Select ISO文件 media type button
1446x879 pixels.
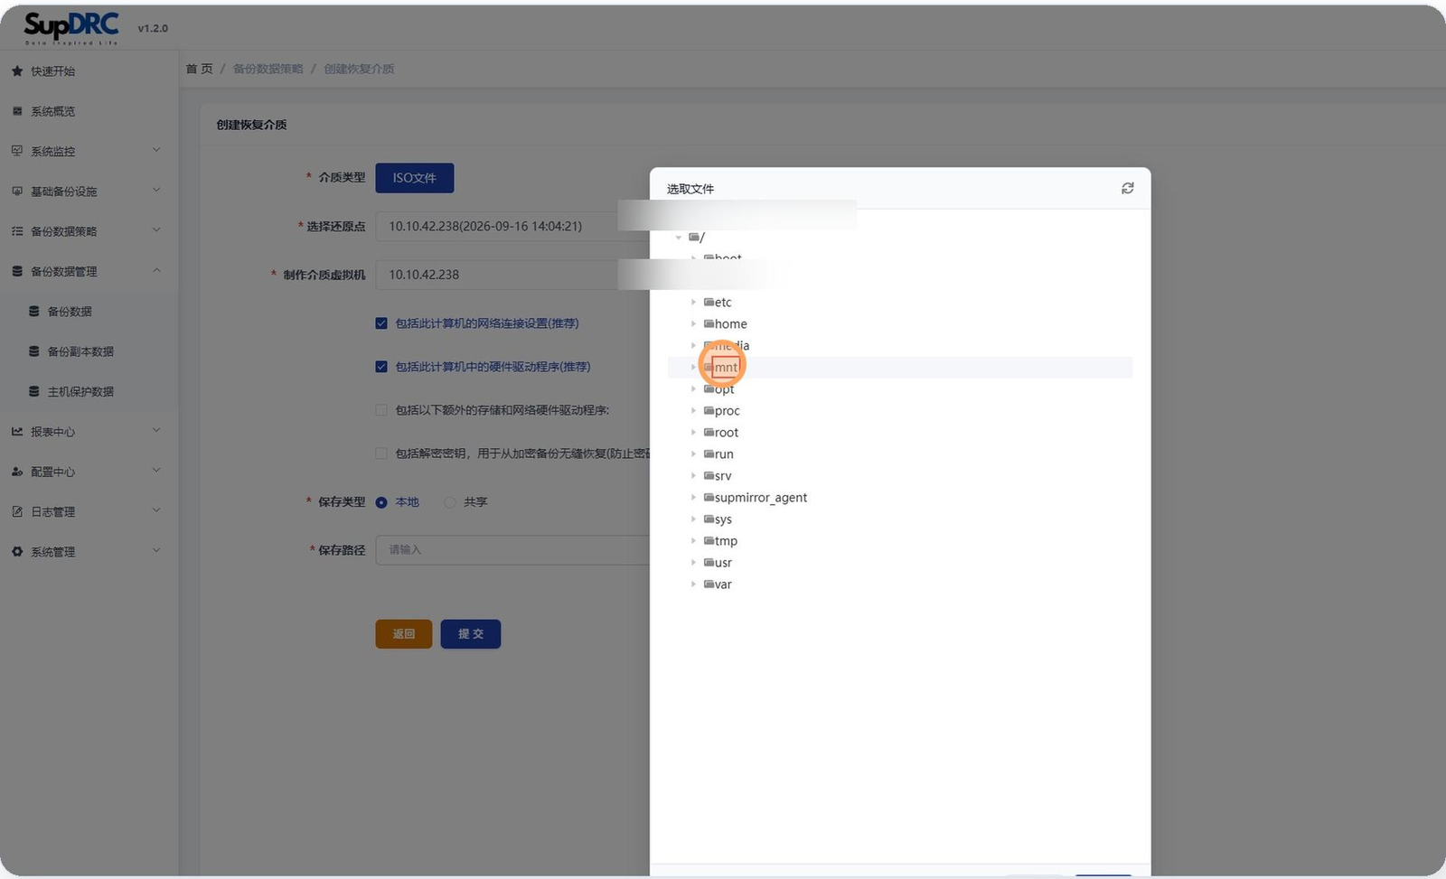pyautogui.click(x=415, y=178)
